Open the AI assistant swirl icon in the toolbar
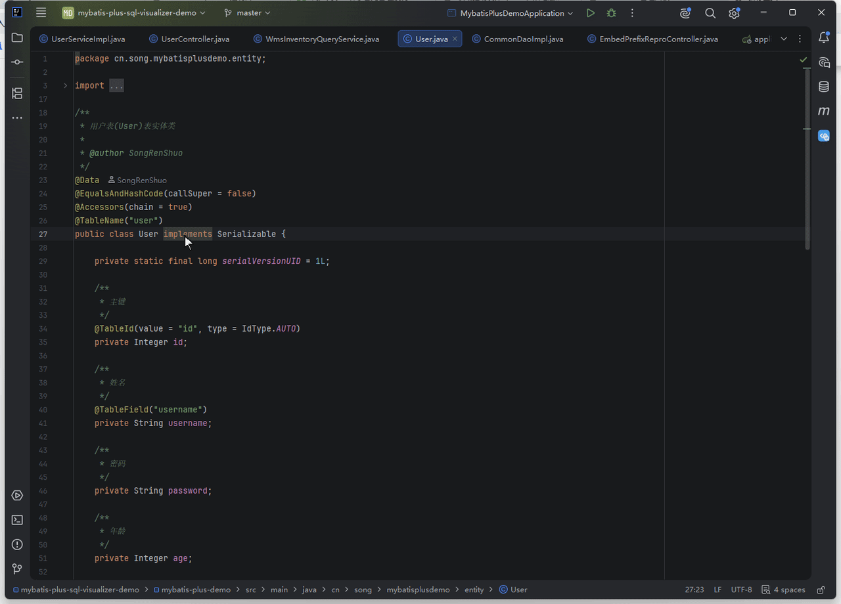Screen dimensions: 841x604 pos(685,13)
